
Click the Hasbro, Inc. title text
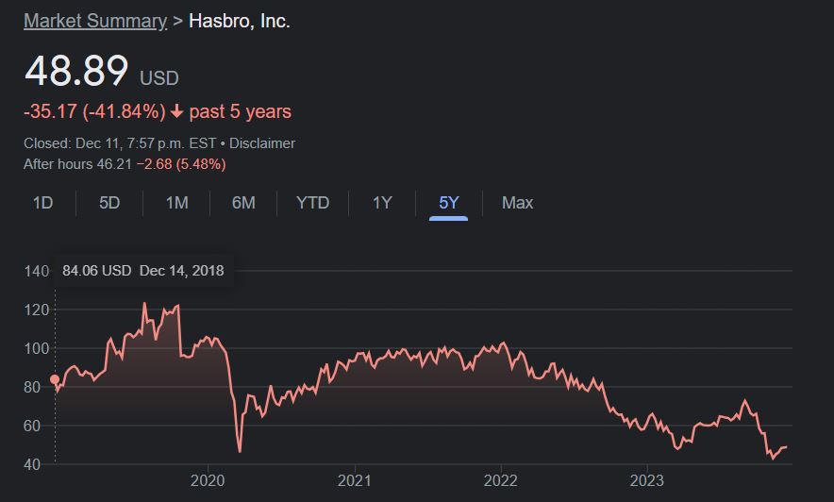240,21
